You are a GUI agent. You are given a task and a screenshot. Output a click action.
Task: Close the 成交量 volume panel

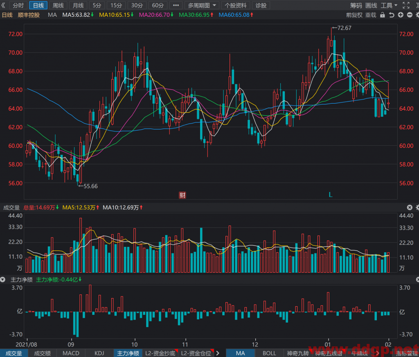coord(410,207)
